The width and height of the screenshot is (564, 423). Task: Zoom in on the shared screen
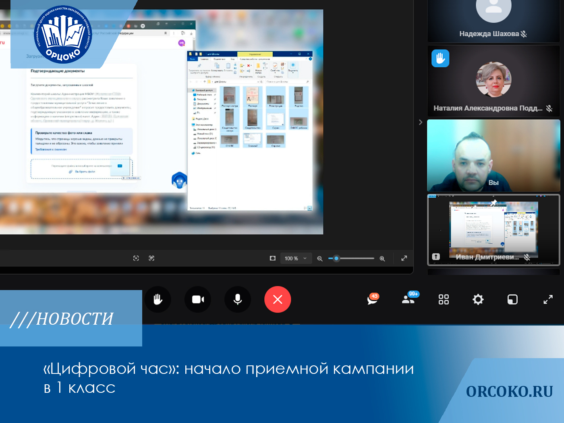[382, 259]
